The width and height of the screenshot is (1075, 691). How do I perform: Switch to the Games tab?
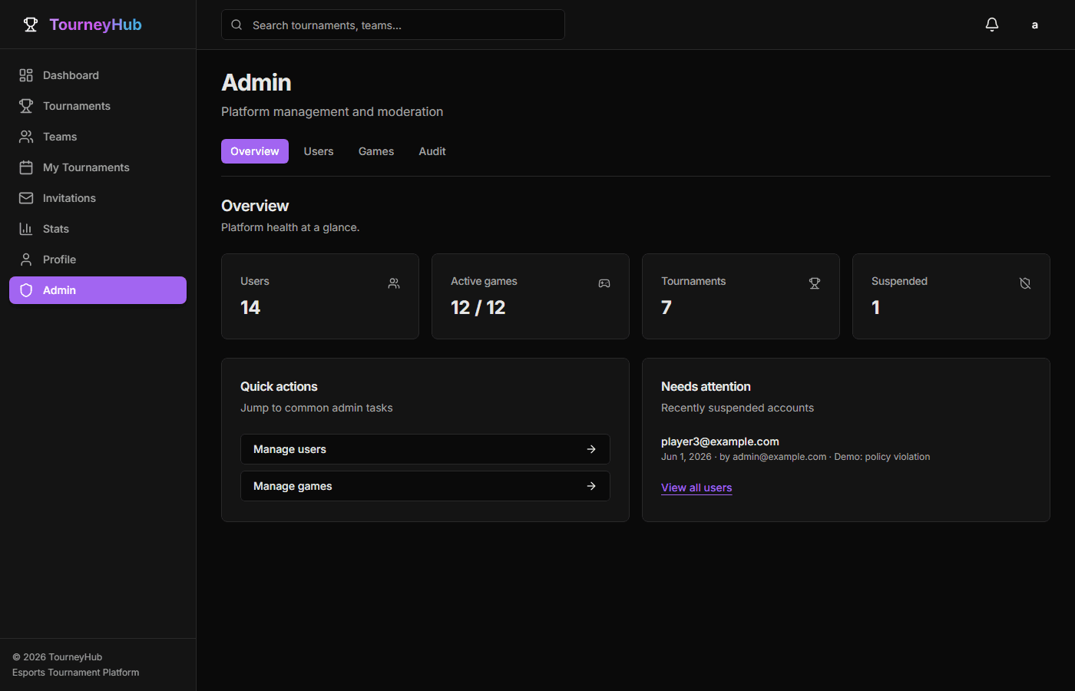pos(376,151)
